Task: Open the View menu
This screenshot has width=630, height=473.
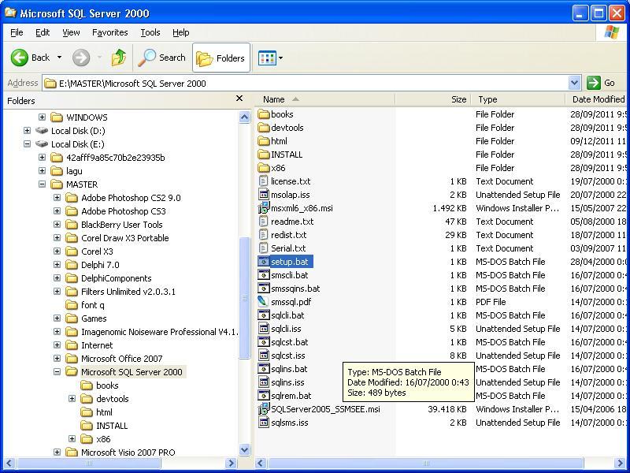Action: point(71,32)
